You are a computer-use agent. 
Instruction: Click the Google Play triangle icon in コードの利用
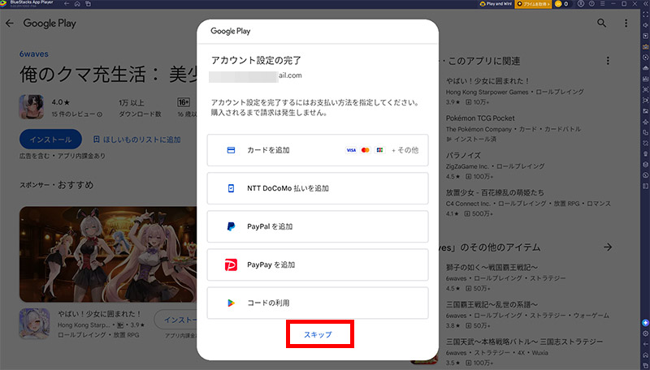231,303
